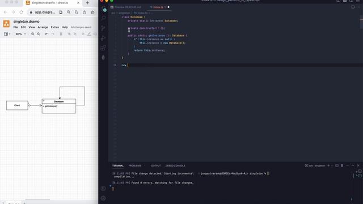Redo change in draw.io toolbar
363x204 pixels.
pos(53,34)
